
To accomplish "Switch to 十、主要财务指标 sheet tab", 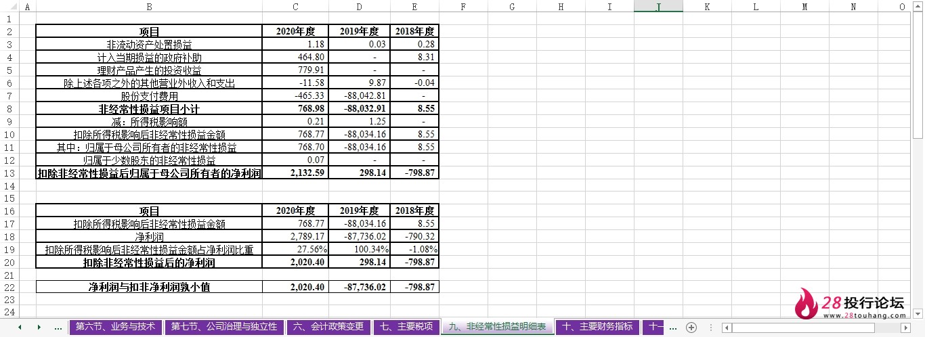I will [597, 327].
